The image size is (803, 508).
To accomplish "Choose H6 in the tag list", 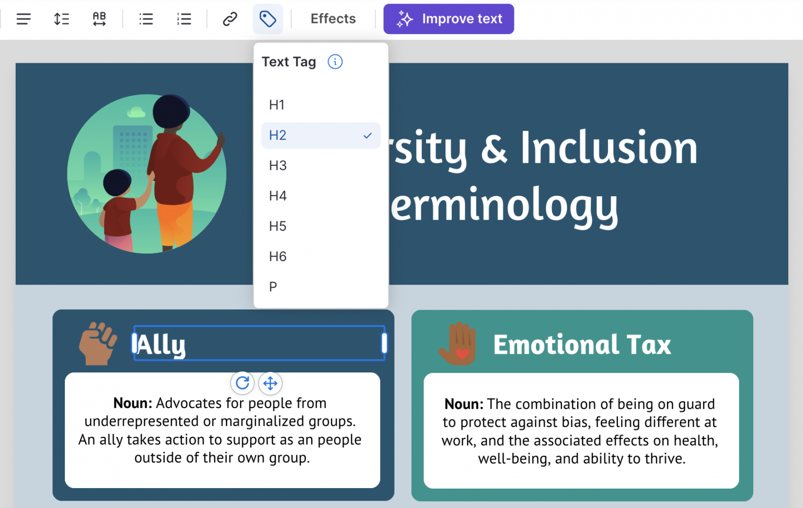I will [278, 257].
